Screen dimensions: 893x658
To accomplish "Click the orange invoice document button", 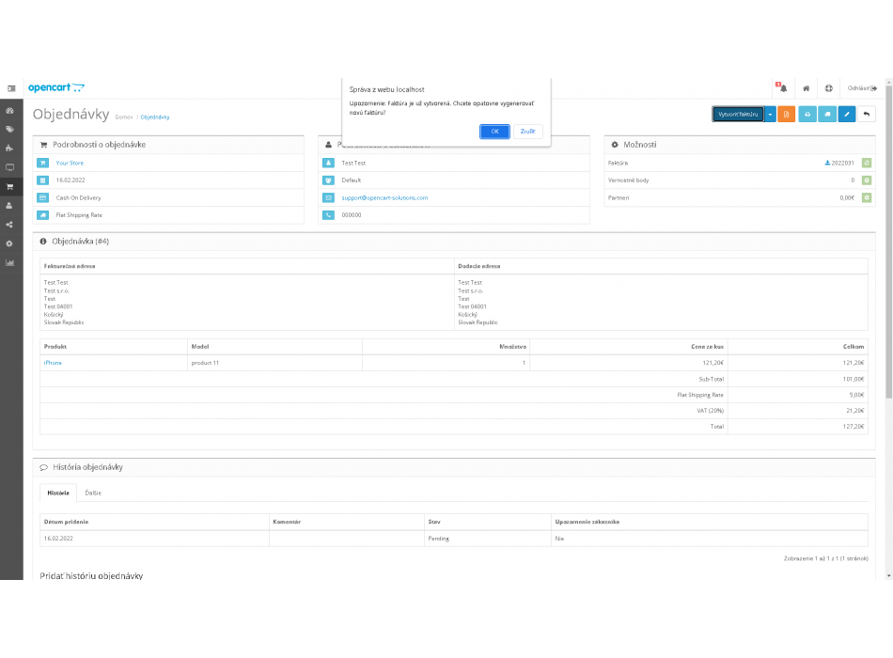I will (x=786, y=114).
